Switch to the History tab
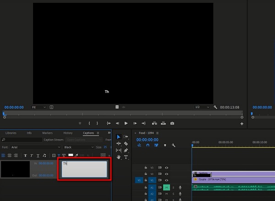The width and height of the screenshot is (275, 201). [x=68, y=133]
